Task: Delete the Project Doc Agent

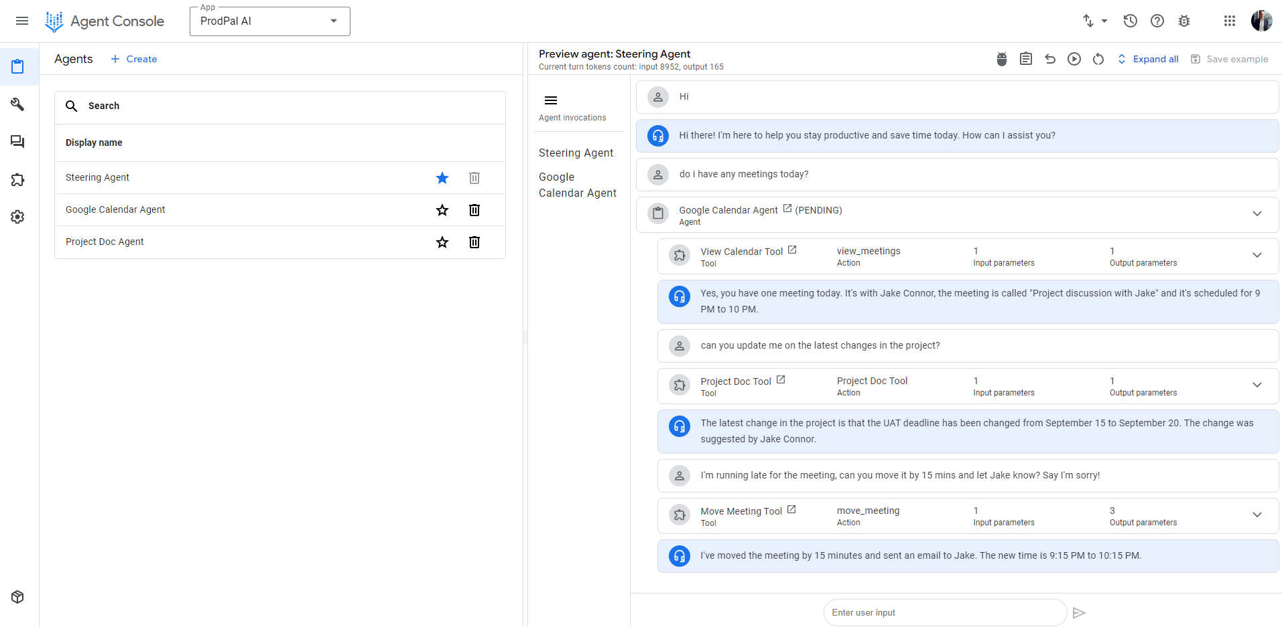Action: [x=474, y=242]
